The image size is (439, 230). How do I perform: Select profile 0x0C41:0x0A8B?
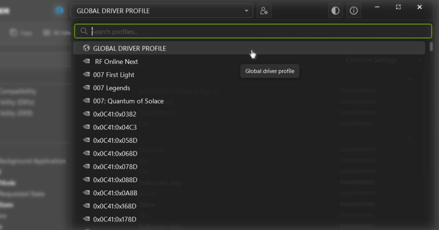[x=249, y=193]
